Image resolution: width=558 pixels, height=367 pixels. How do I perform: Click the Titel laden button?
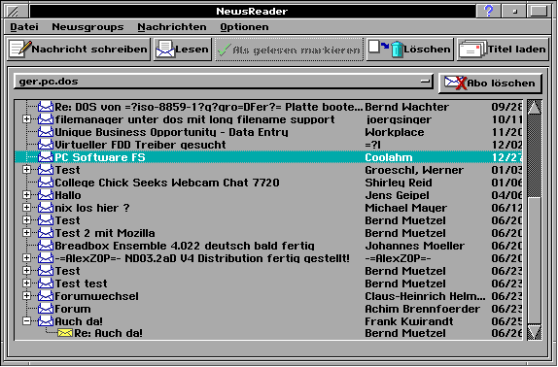point(503,50)
